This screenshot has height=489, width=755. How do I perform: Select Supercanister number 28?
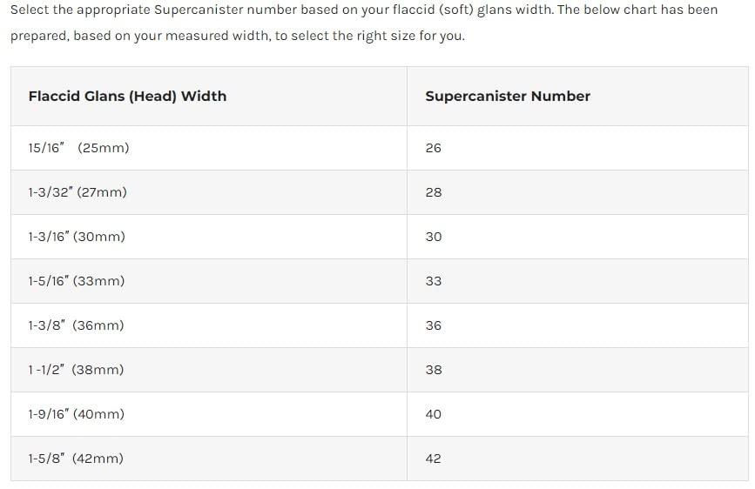coord(434,192)
